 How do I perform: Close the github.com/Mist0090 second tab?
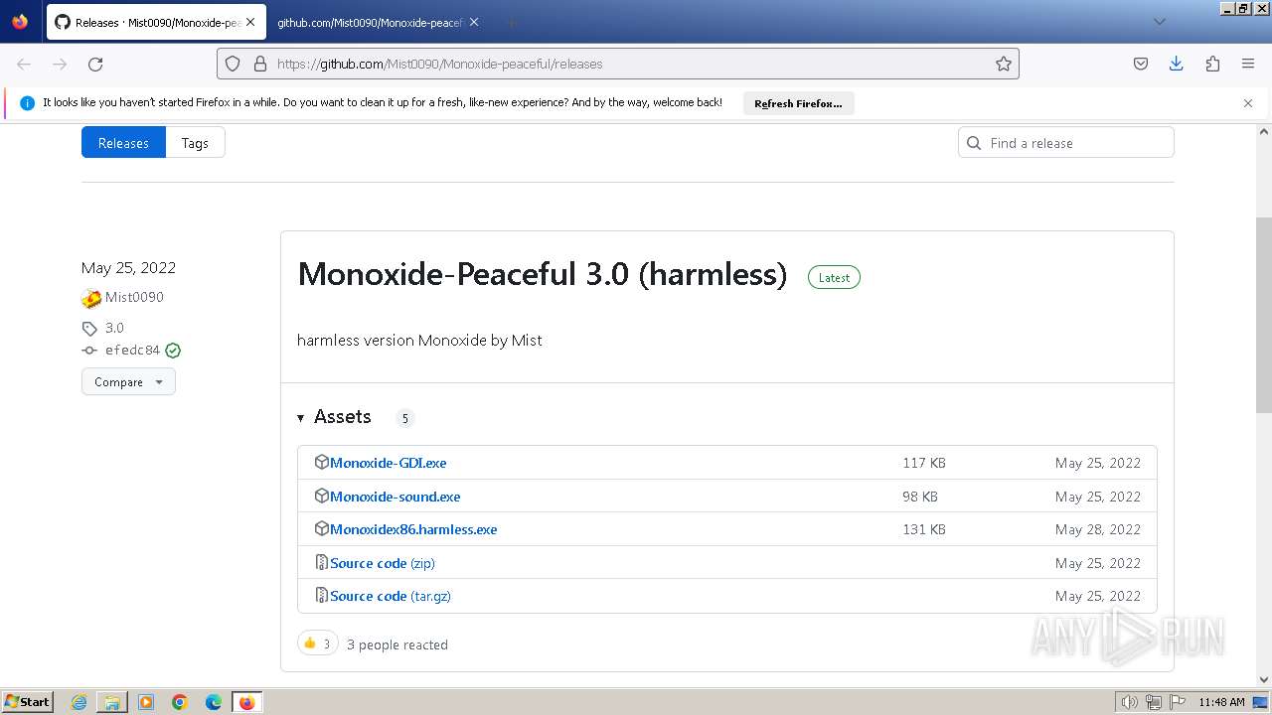tap(474, 22)
